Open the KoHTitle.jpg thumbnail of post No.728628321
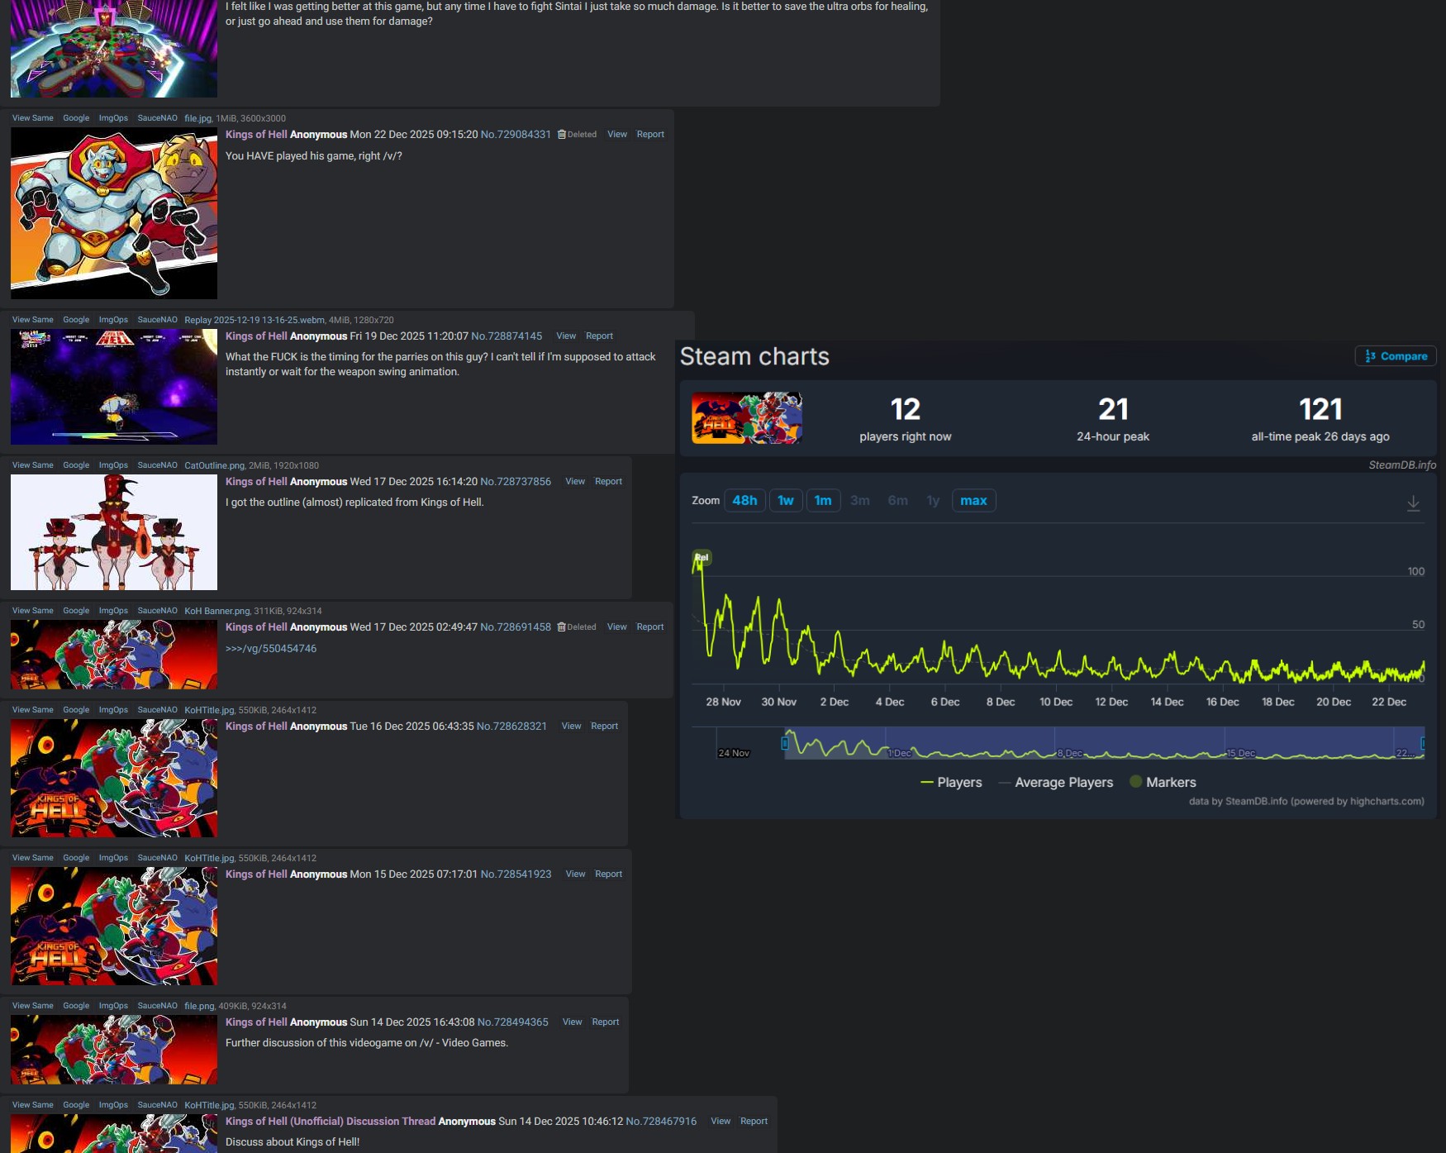This screenshot has height=1153, width=1446. click(114, 778)
